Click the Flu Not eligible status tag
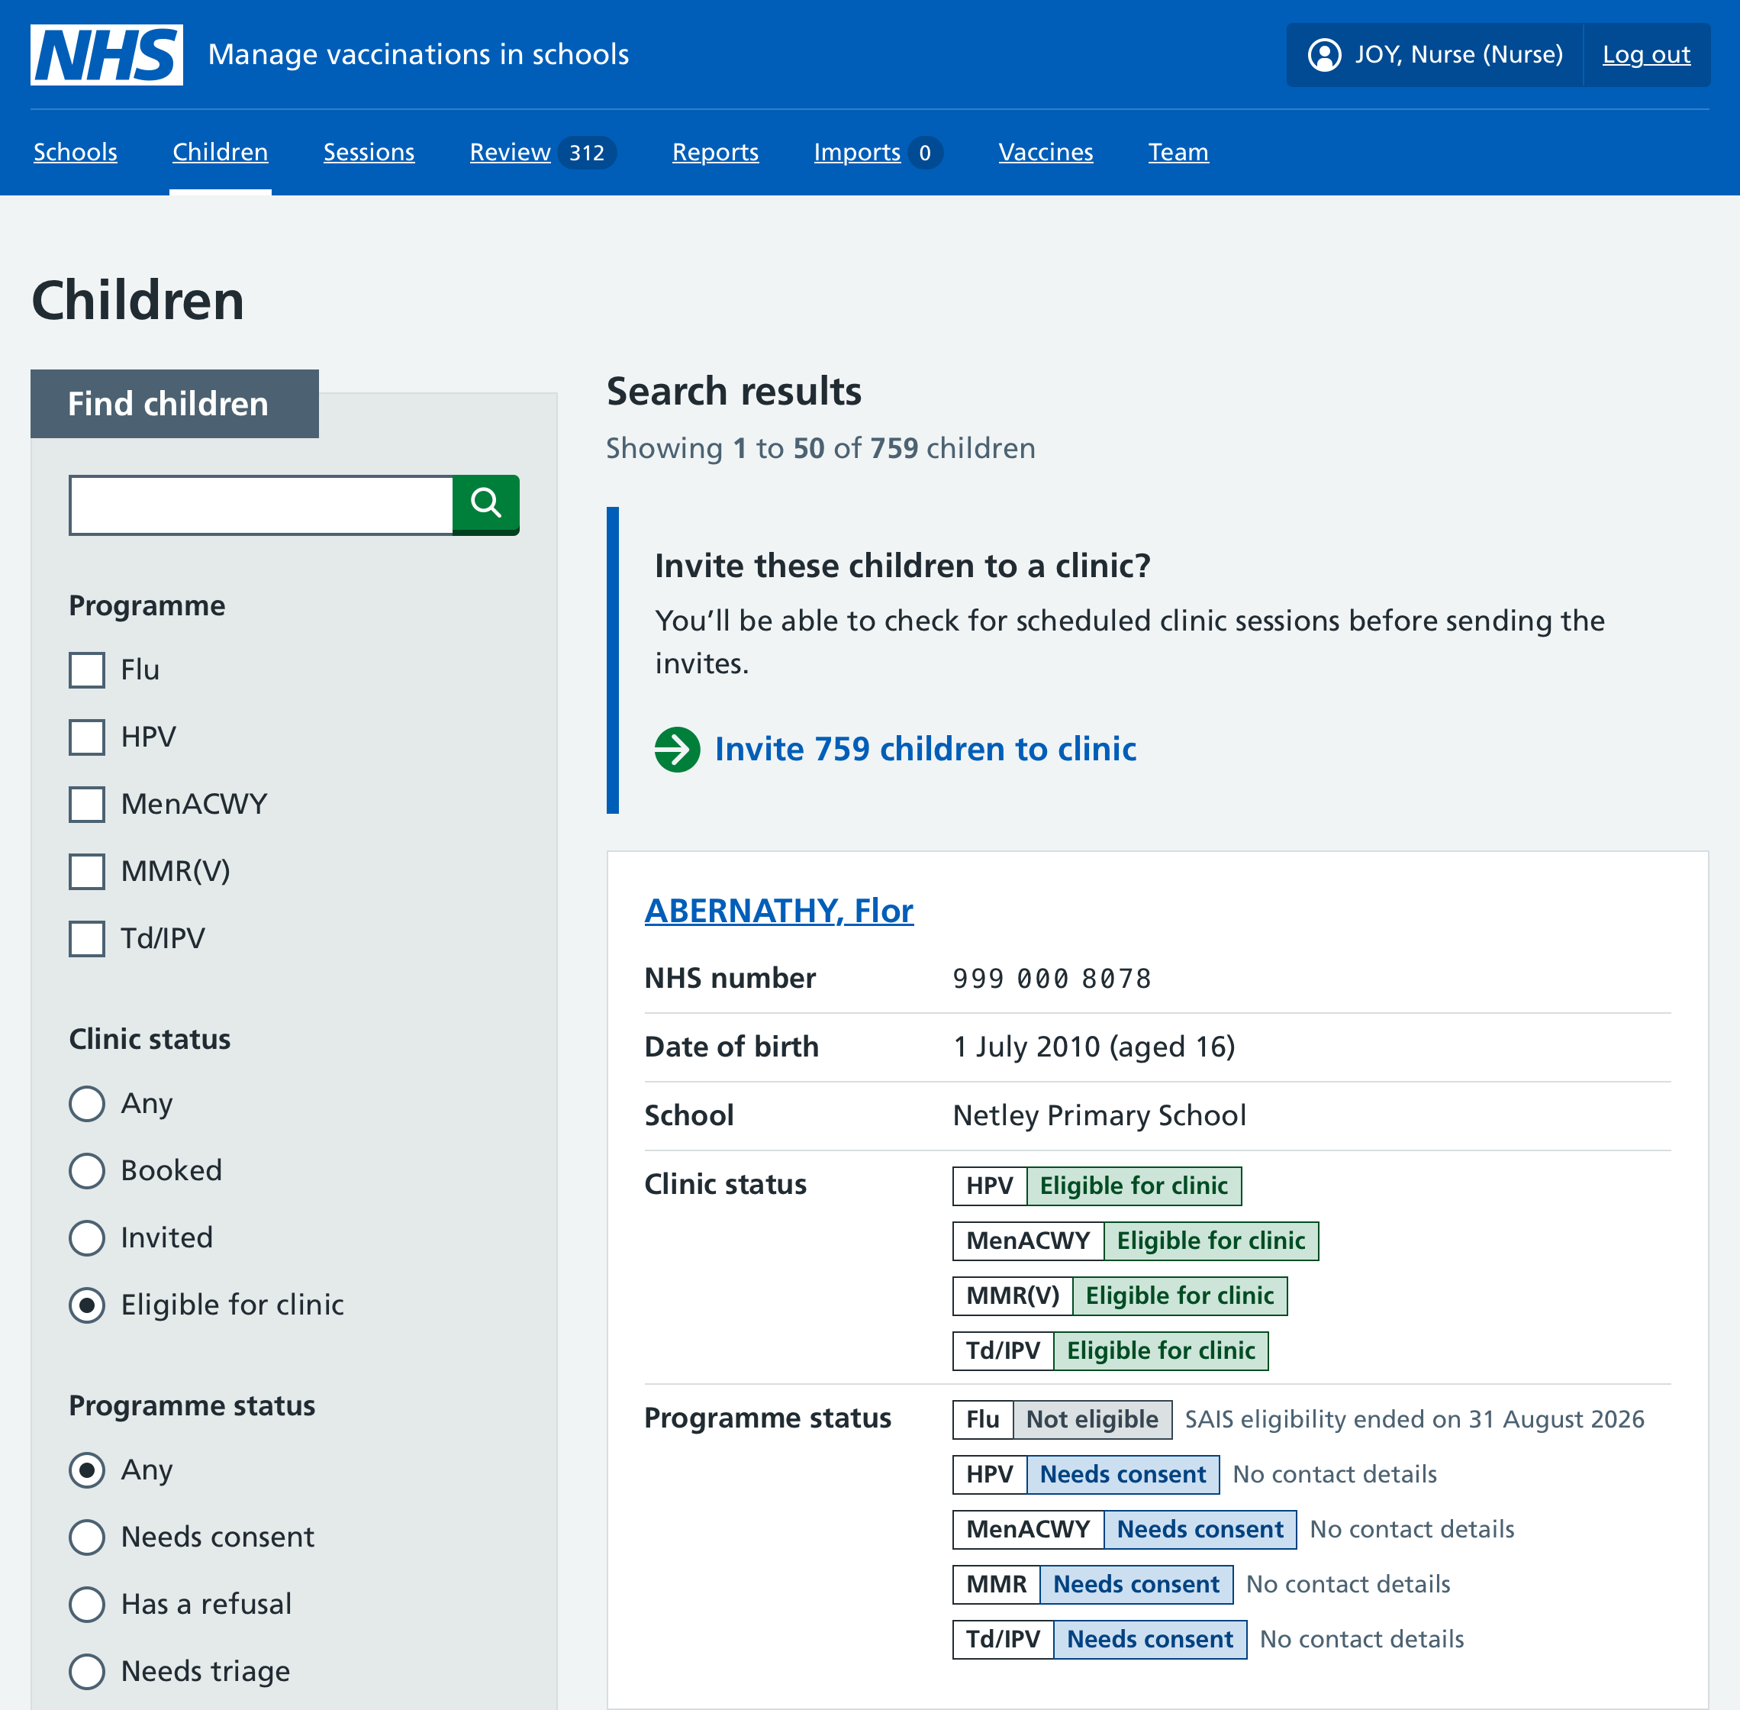 click(1062, 1420)
